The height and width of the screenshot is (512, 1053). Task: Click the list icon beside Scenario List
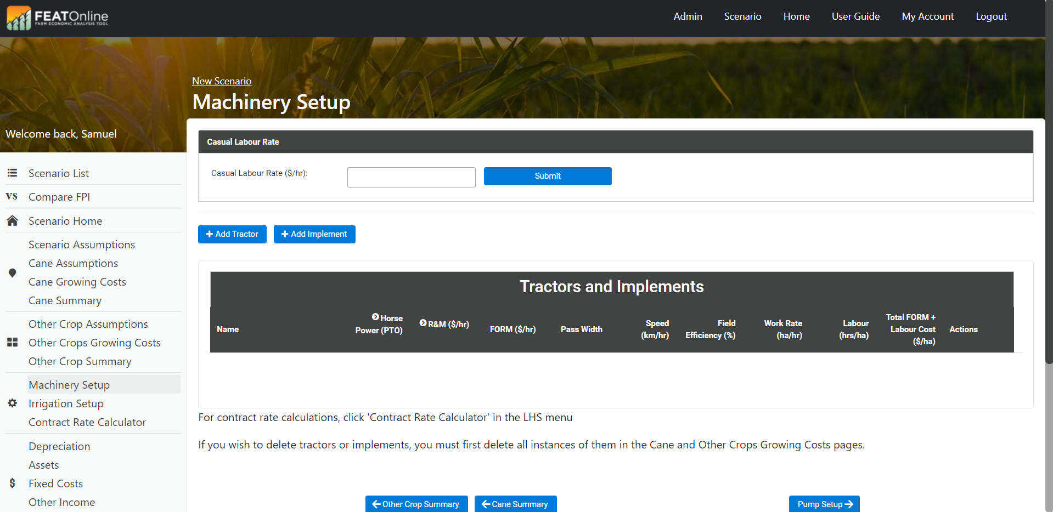click(12, 173)
